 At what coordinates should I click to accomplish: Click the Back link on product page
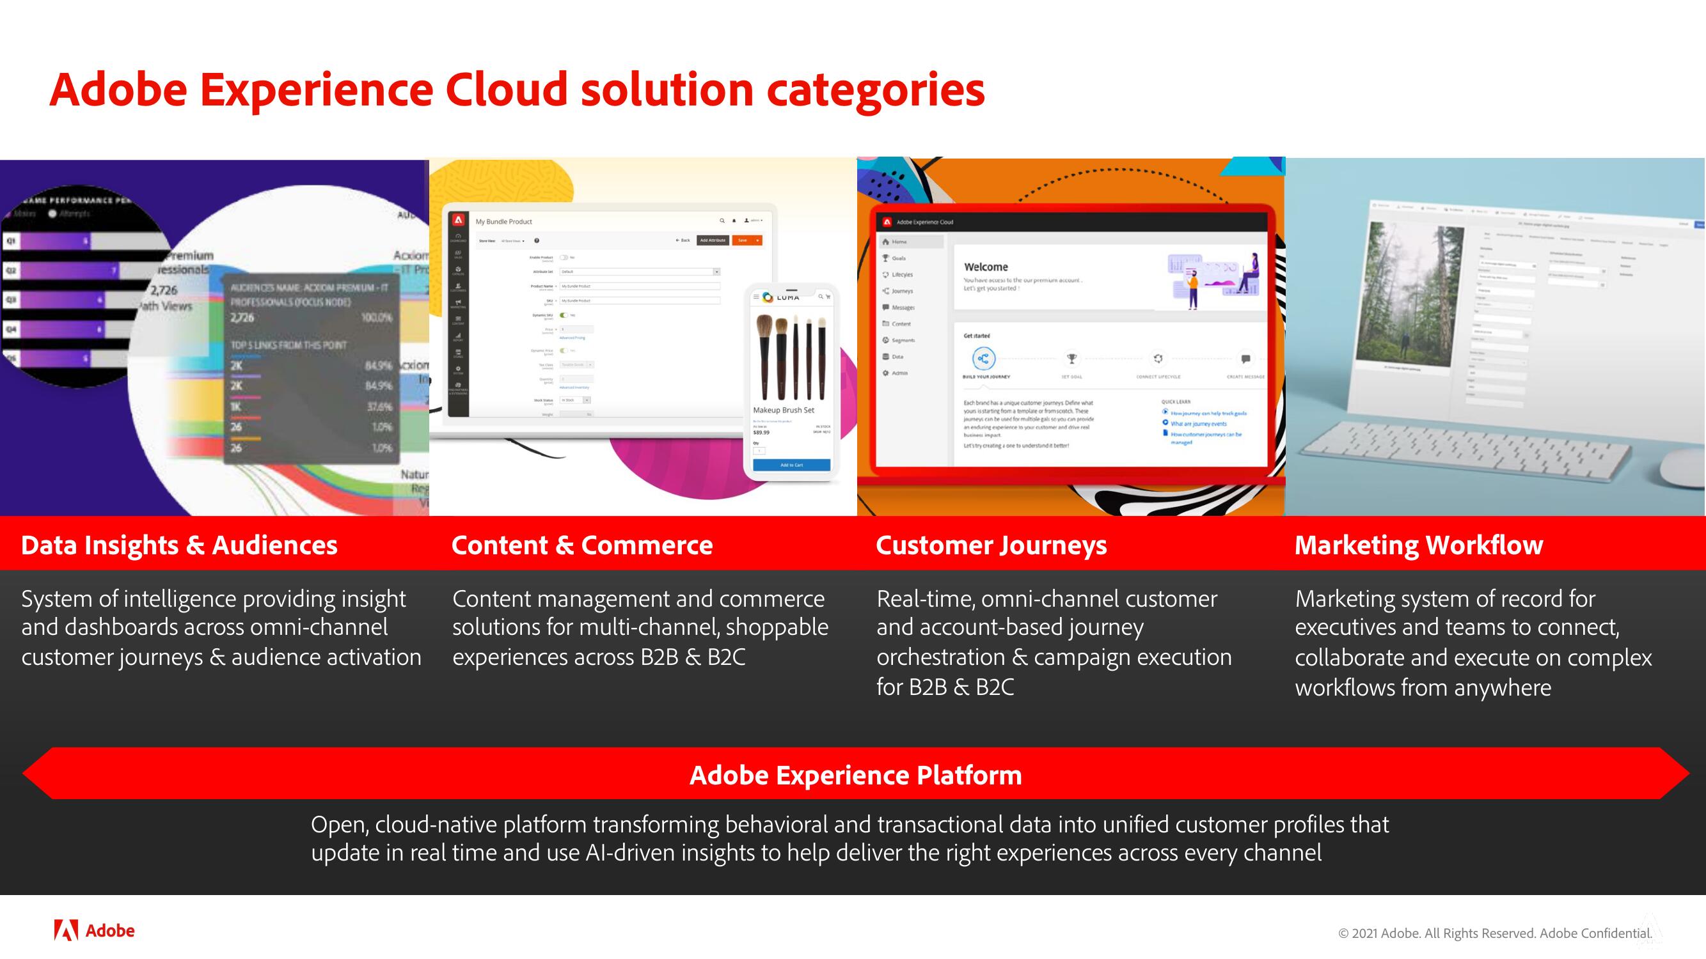click(x=683, y=240)
